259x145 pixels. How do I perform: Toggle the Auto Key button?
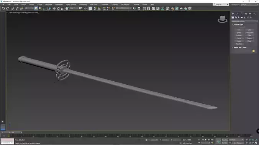[225, 140]
